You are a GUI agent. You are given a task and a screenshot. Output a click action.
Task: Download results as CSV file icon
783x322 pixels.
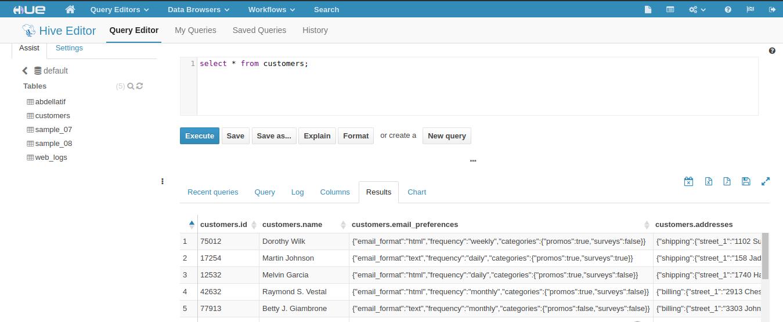(727, 181)
